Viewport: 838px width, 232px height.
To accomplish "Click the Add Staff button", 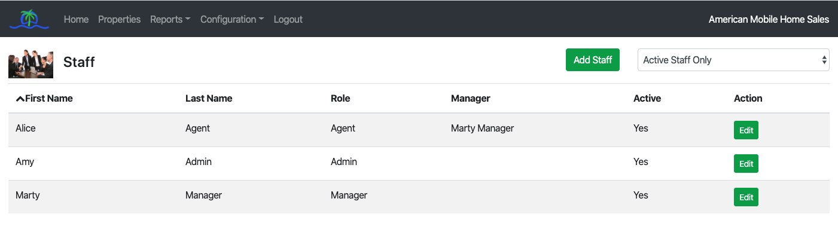I will click(x=593, y=60).
